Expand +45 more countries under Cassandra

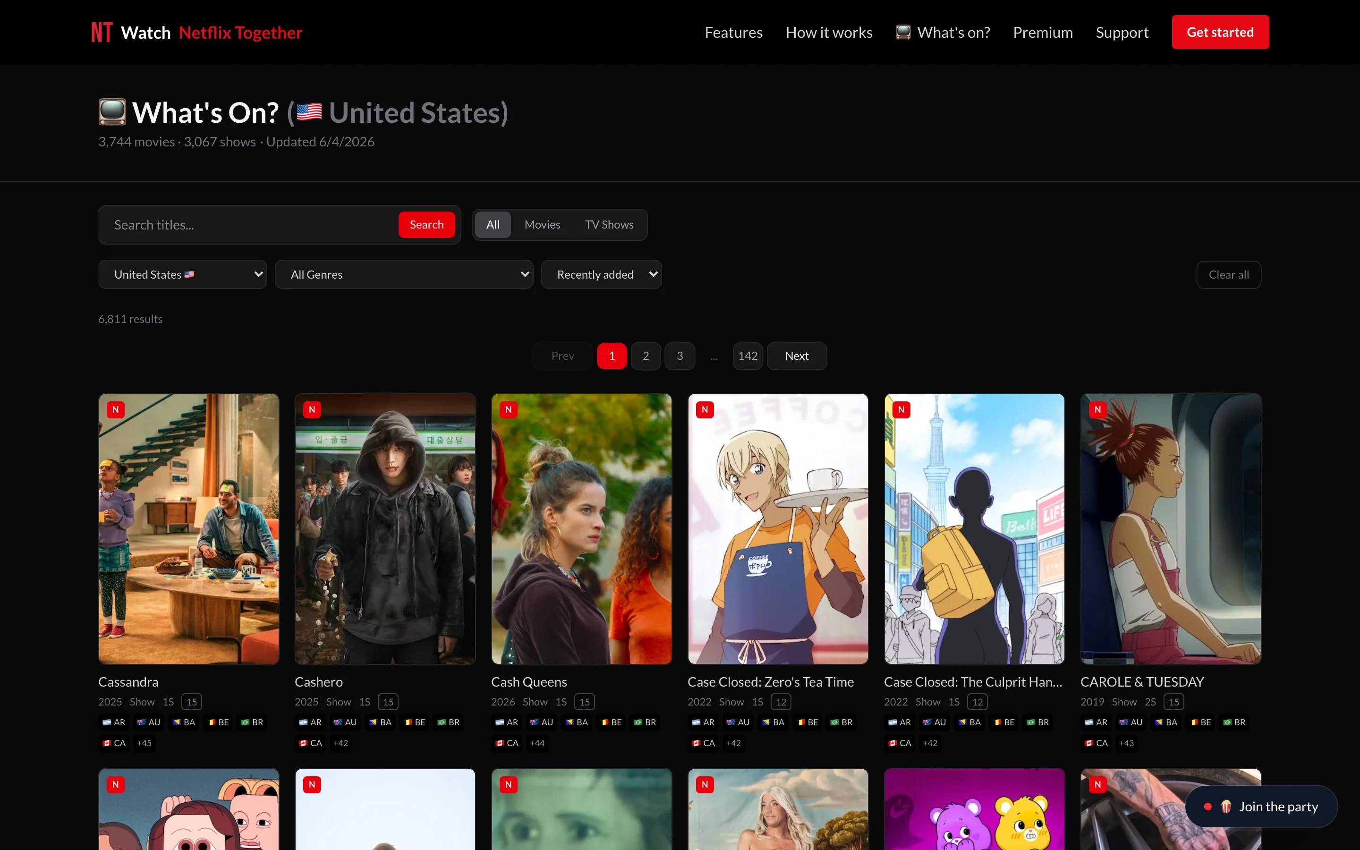[x=144, y=743]
